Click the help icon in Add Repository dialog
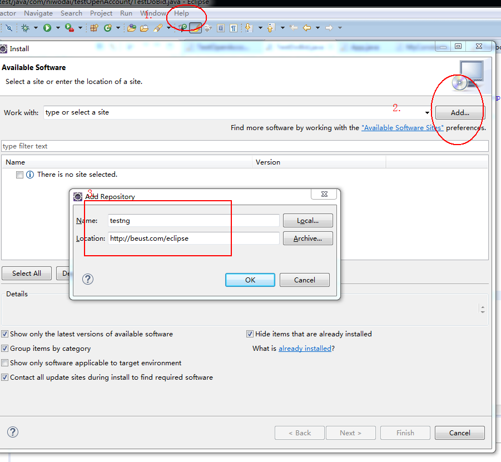This screenshot has height=462, width=501. [x=88, y=279]
